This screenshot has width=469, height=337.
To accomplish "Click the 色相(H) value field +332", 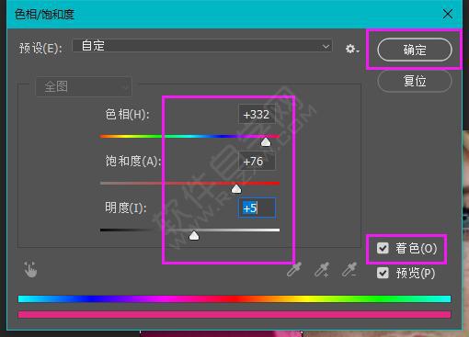I will [x=257, y=115].
